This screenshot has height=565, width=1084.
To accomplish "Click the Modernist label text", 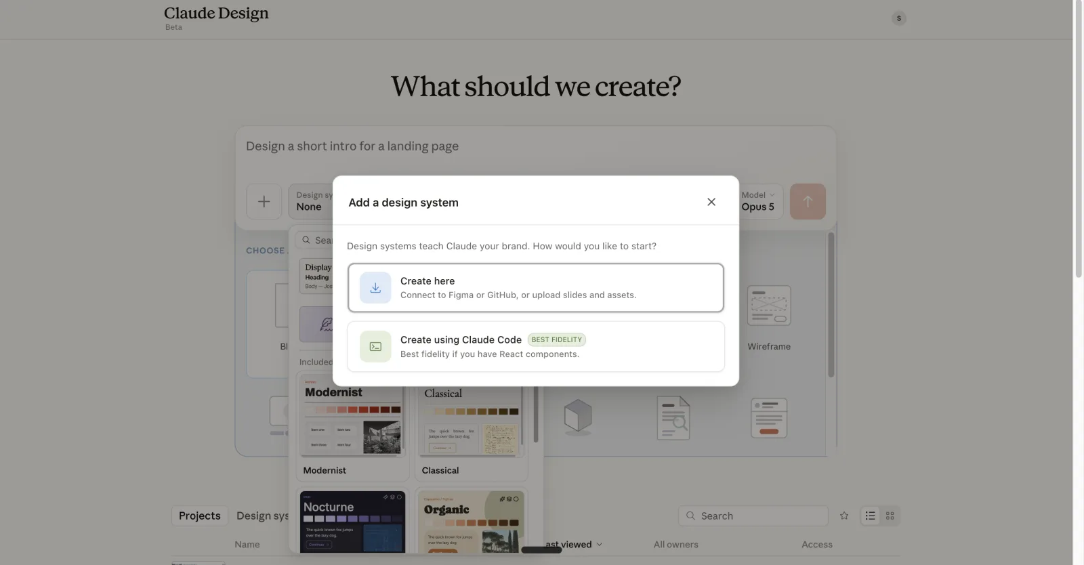I will [x=325, y=470].
